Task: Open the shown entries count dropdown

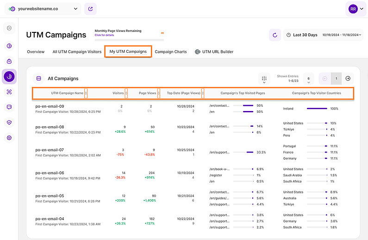Action: pyautogui.click(x=308, y=79)
